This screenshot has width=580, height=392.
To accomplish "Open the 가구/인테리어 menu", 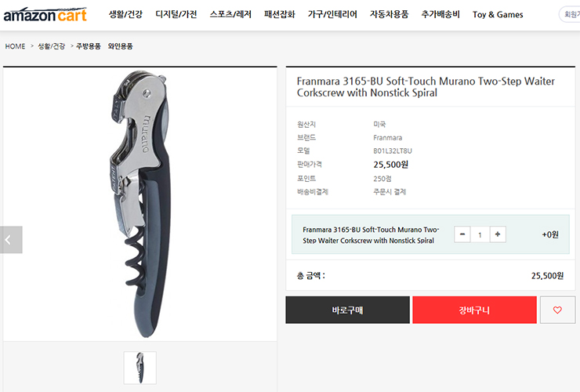I will (x=332, y=14).
